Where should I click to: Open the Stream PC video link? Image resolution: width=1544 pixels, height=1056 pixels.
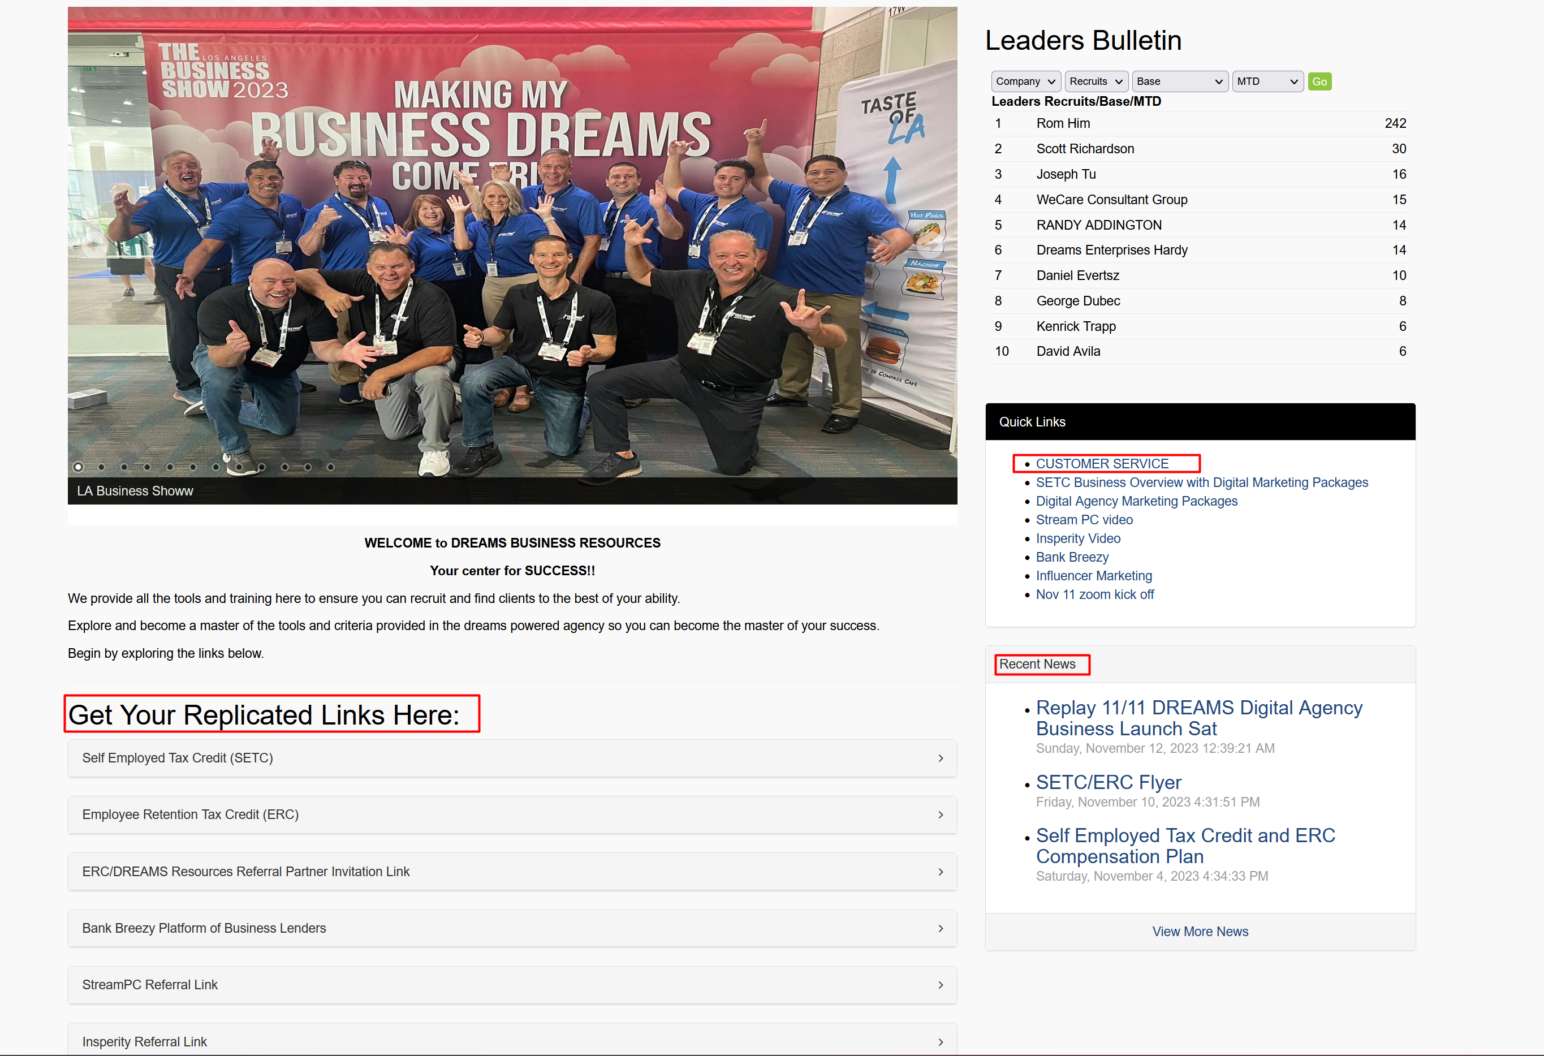tap(1084, 520)
